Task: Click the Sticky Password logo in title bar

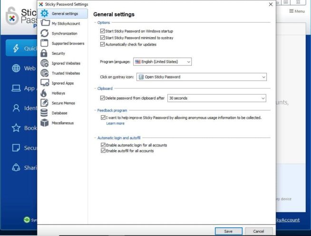Action: (x=41, y=4)
